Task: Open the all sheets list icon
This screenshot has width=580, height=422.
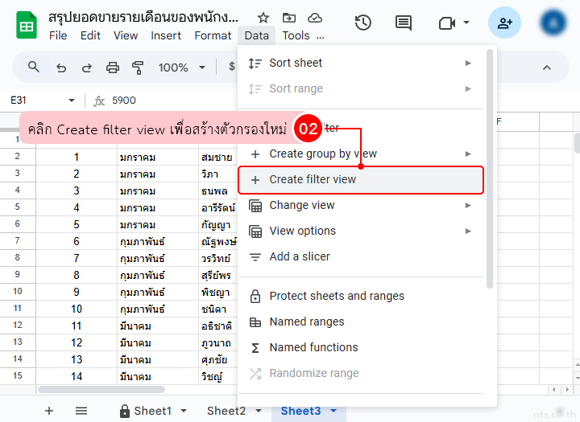Action: pyautogui.click(x=81, y=411)
